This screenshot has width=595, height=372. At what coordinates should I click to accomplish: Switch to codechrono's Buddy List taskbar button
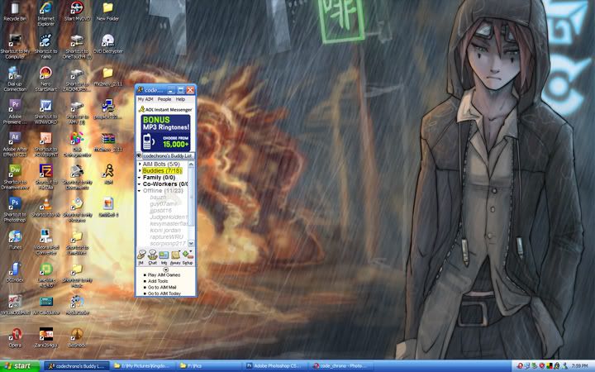pos(77,366)
